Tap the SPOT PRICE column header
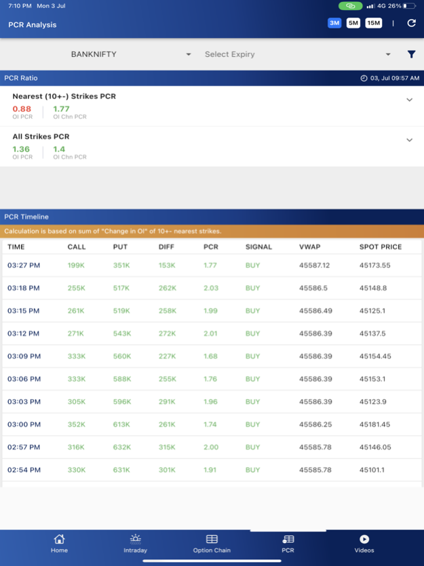 380,247
